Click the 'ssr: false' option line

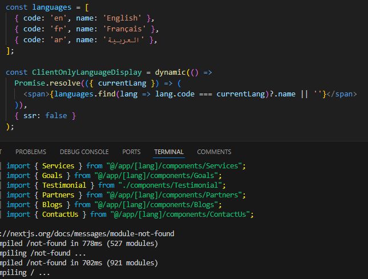tap(45, 116)
